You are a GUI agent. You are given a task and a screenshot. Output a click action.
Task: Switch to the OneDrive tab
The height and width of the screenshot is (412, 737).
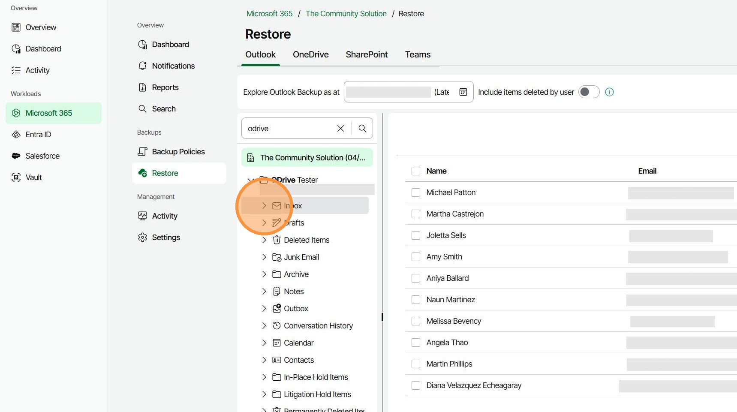click(310, 54)
